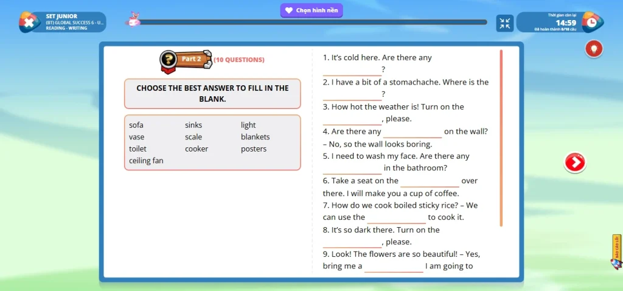The width and height of the screenshot is (623, 291).
Task: Click the 14:59 remaining time display
Action: click(566, 23)
